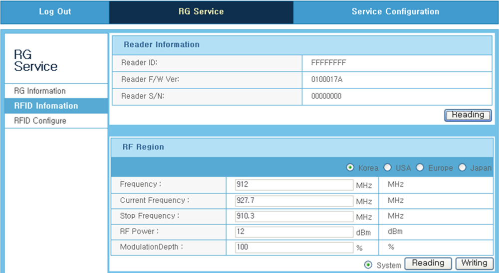Click the Reading button

[428, 263]
